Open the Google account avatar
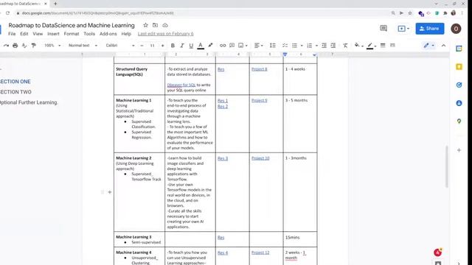The height and width of the screenshot is (265, 472). (456, 29)
